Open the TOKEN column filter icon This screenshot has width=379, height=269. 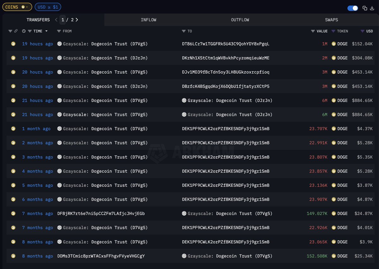coord(334,31)
